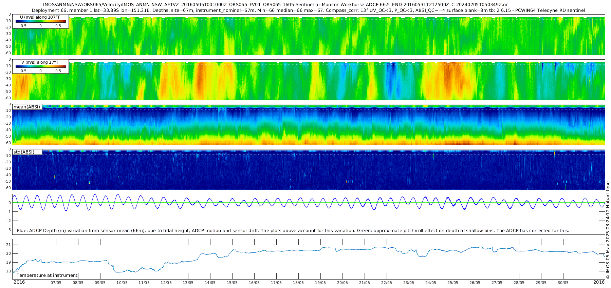Click the IMOS copyright timestamp vertical text
The height and width of the screenshot is (288, 611).
coord(608,230)
